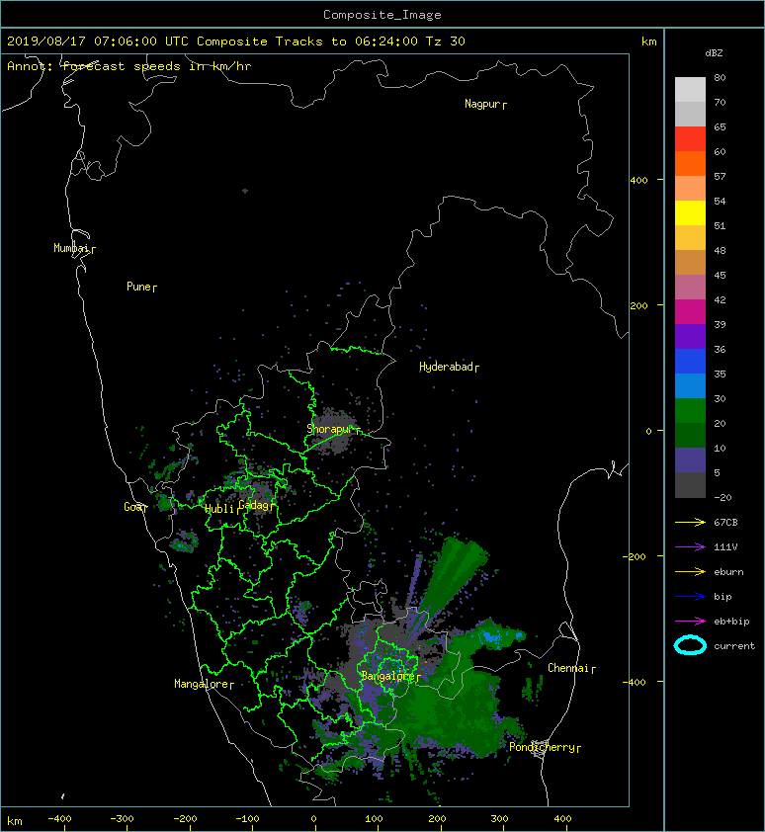Click the blue arrow next to bip

click(690, 597)
